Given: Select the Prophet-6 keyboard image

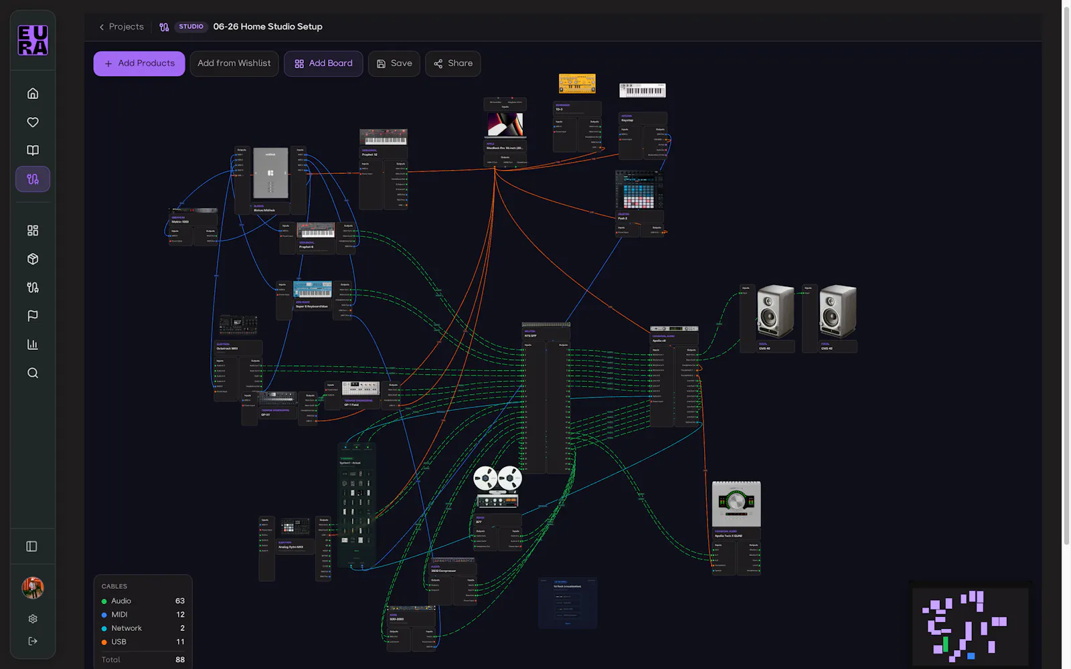Looking at the screenshot, I should tap(316, 230).
